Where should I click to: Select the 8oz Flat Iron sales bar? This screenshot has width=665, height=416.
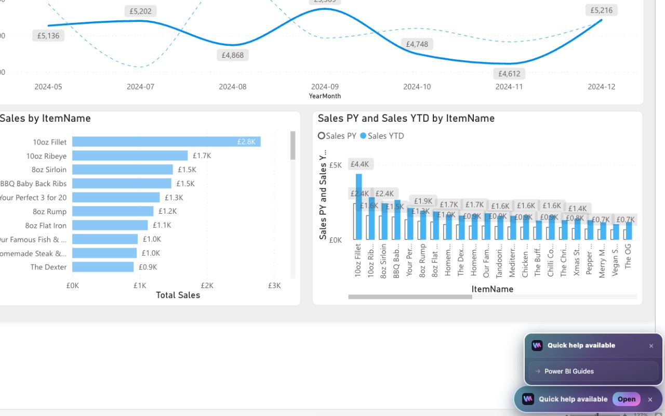click(110, 225)
